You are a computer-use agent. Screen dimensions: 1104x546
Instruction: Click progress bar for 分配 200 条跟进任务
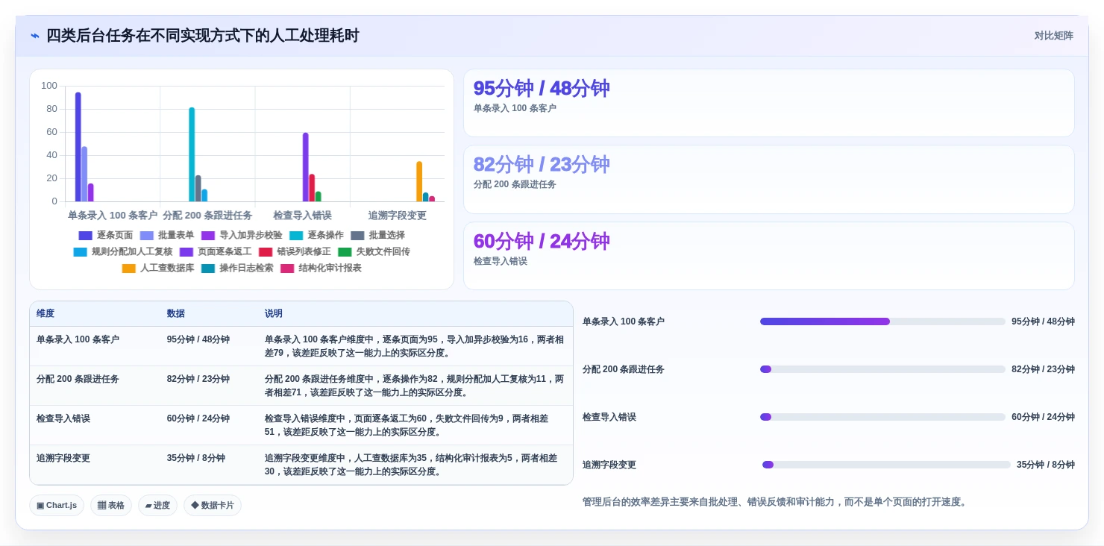[x=882, y=369]
